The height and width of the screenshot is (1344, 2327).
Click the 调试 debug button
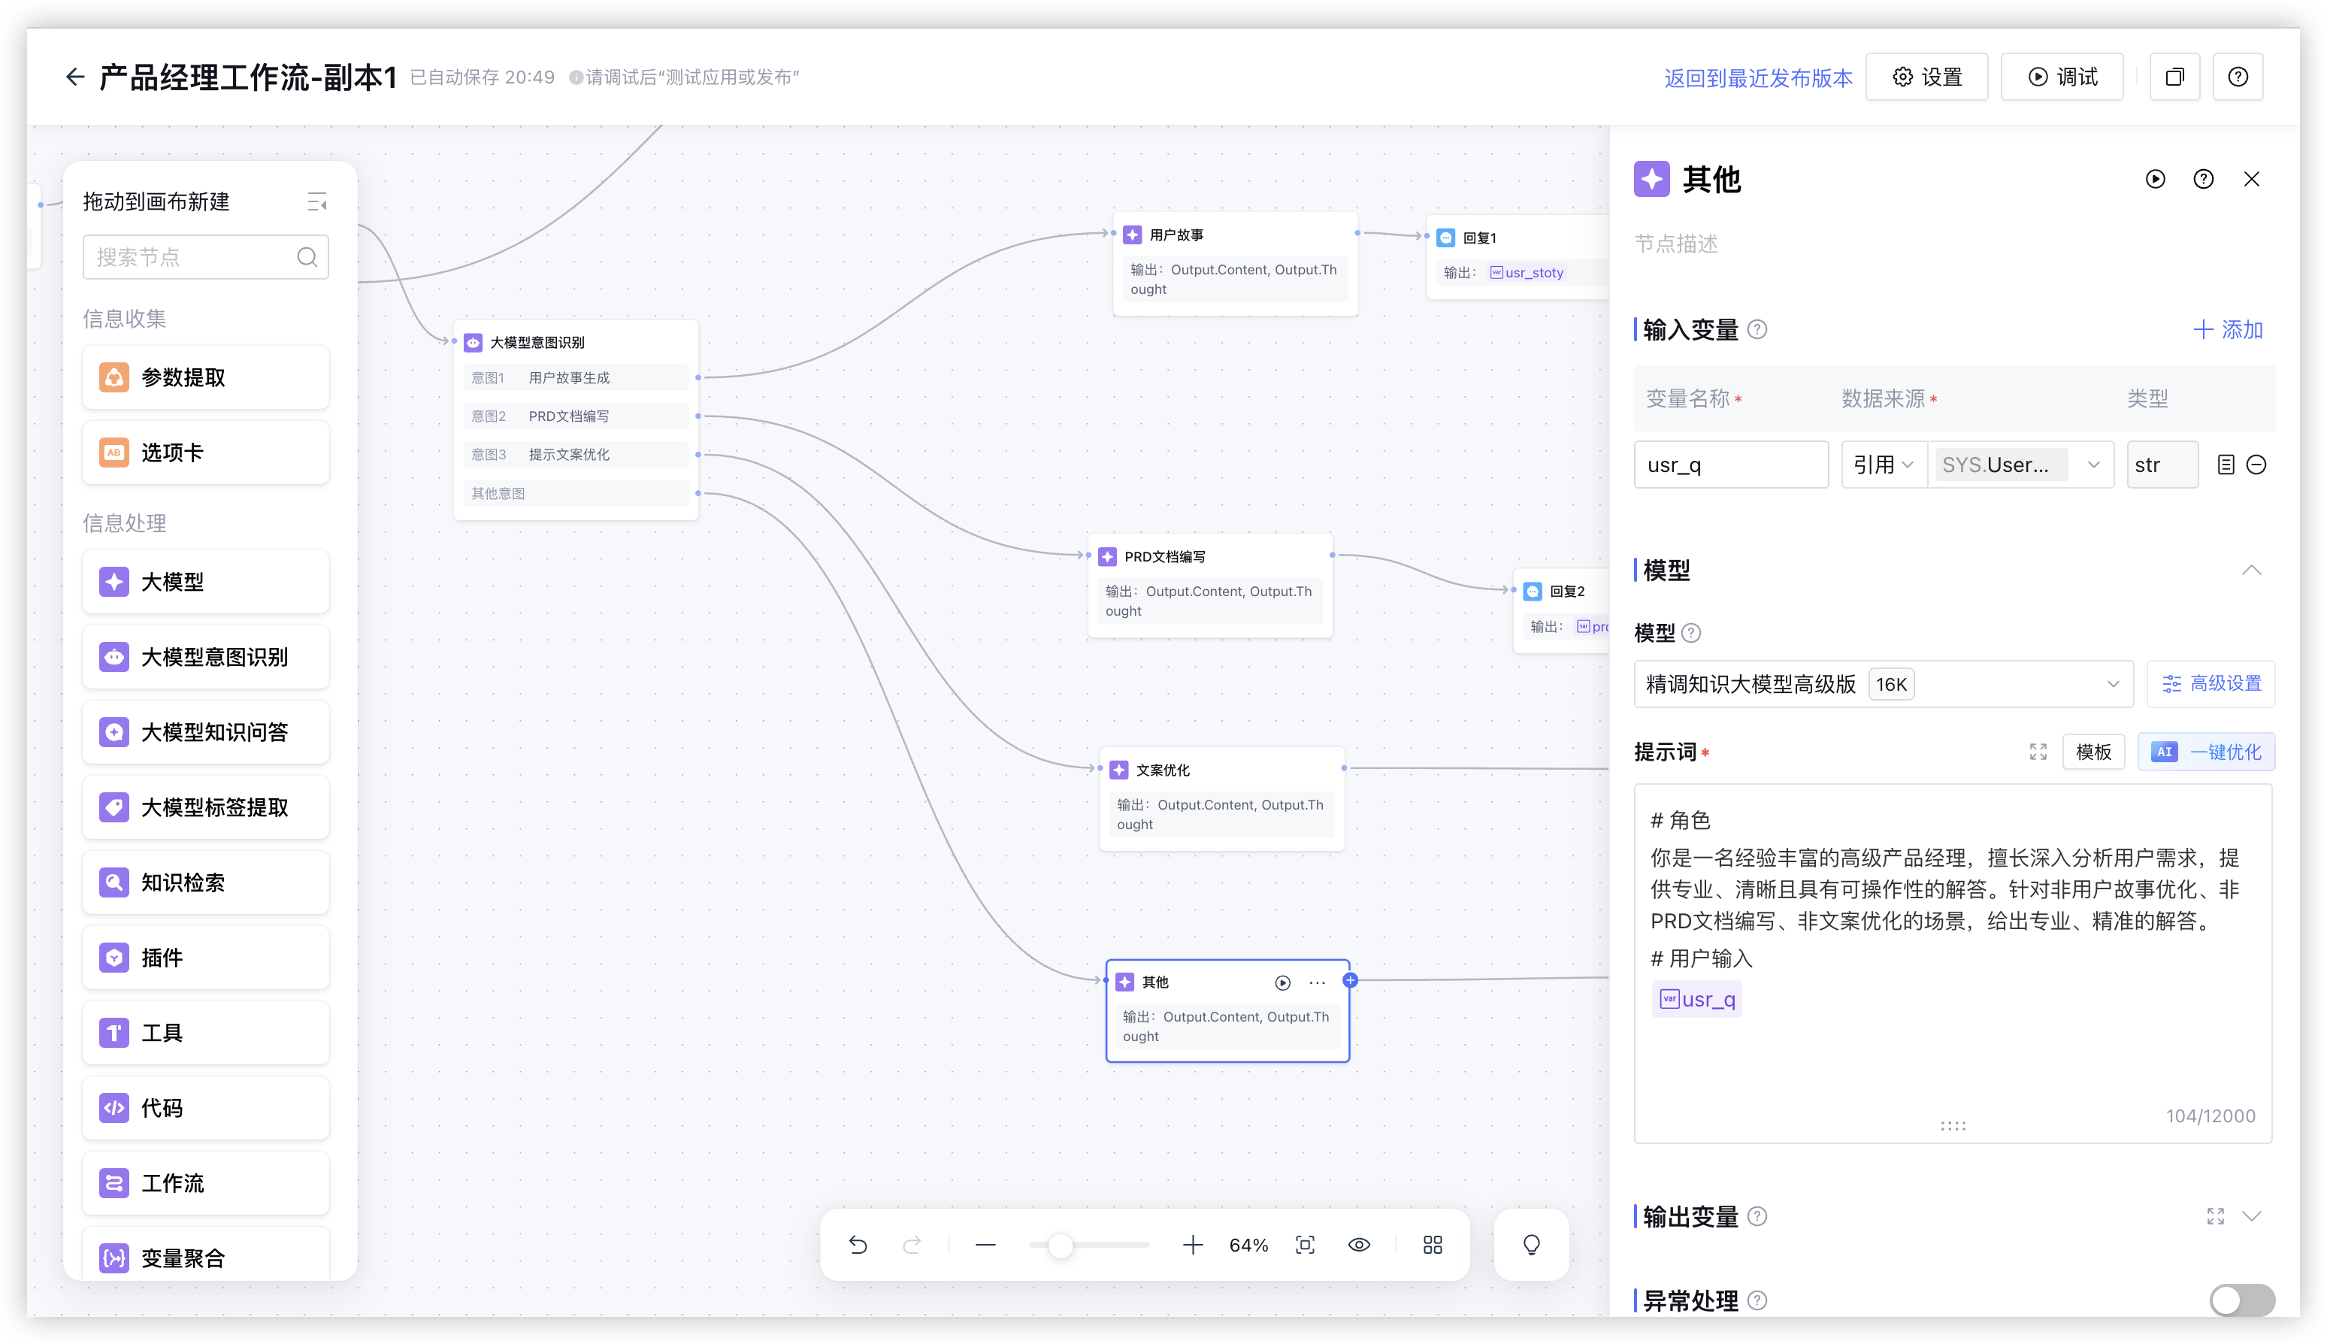pyautogui.click(x=2061, y=77)
